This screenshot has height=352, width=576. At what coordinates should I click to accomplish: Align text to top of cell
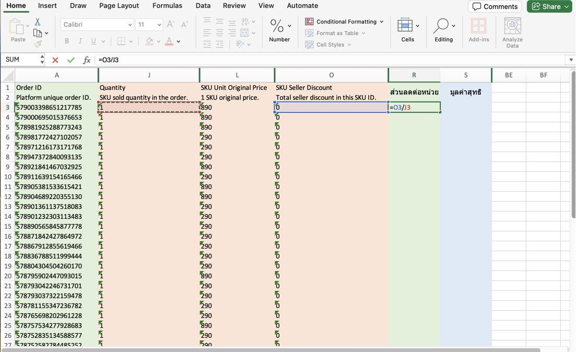[x=207, y=21]
